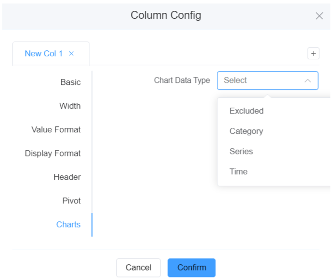331x279 pixels.
Task: Choose the Excluded option
Action: coord(247,111)
